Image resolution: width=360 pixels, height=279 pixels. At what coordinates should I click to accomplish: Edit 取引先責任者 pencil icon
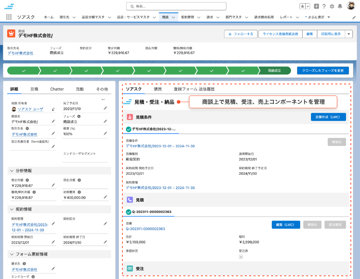pos(53,146)
